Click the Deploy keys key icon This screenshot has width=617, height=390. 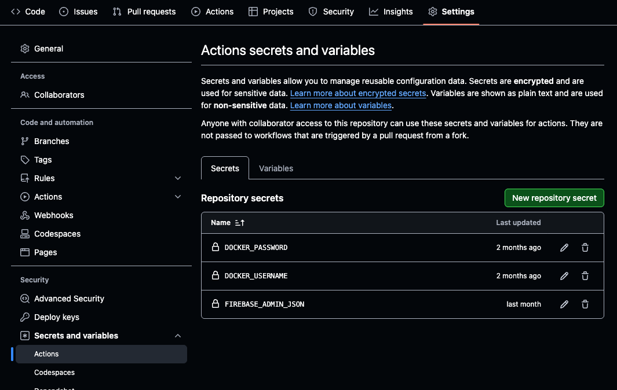pos(25,317)
